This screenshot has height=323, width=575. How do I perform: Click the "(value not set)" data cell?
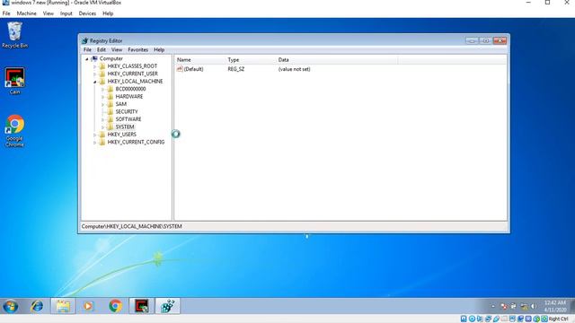[x=294, y=69]
